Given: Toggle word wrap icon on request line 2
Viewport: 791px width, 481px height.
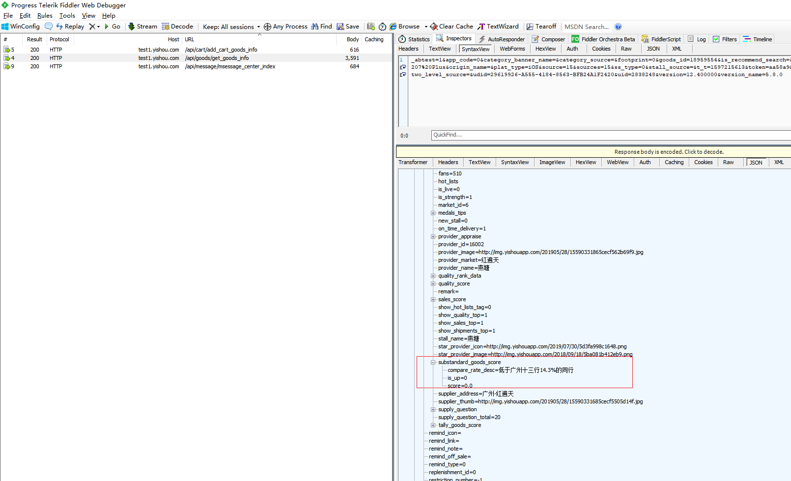Looking at the screenshot, I should (403, 67).
